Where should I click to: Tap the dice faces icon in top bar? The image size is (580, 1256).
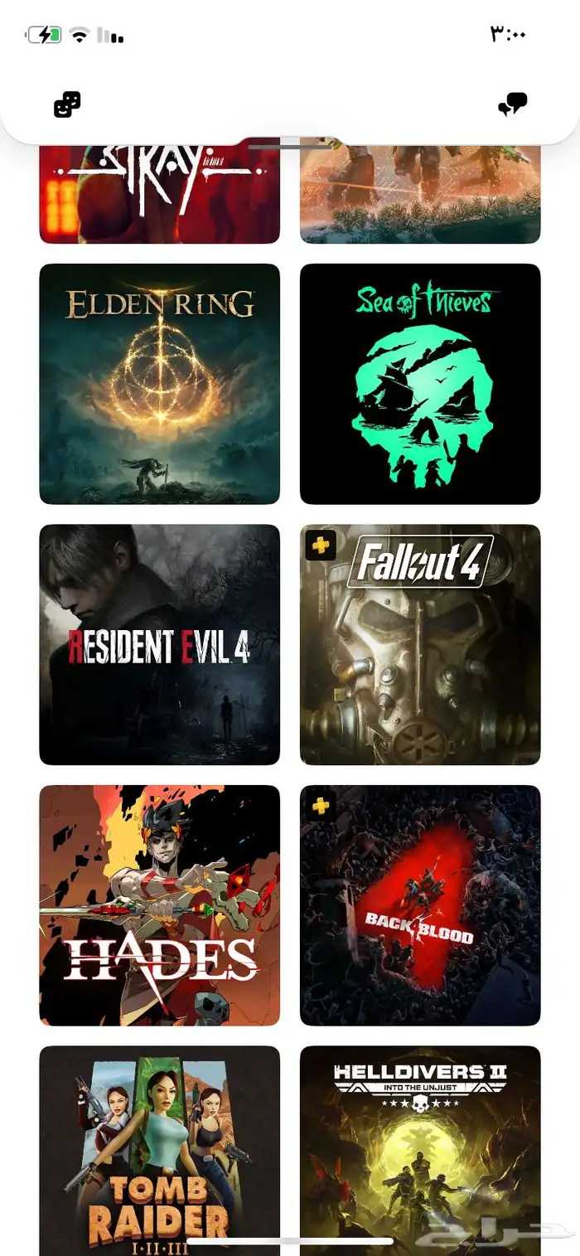(67, 104)
